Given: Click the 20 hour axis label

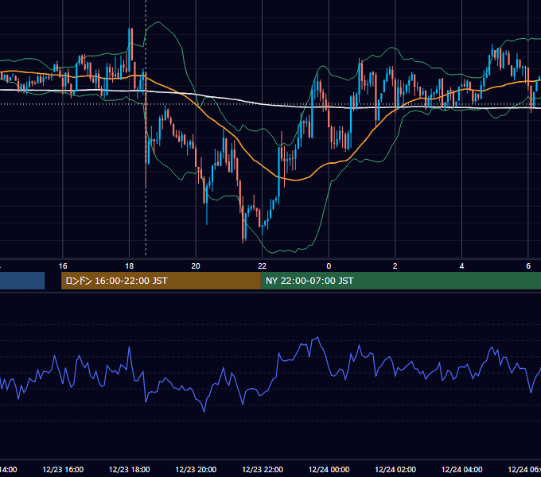Looking at the screenshot, I should [x=196, y=266].
